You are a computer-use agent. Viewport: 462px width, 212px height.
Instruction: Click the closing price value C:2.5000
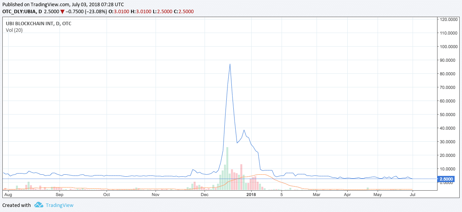[184, 12]
